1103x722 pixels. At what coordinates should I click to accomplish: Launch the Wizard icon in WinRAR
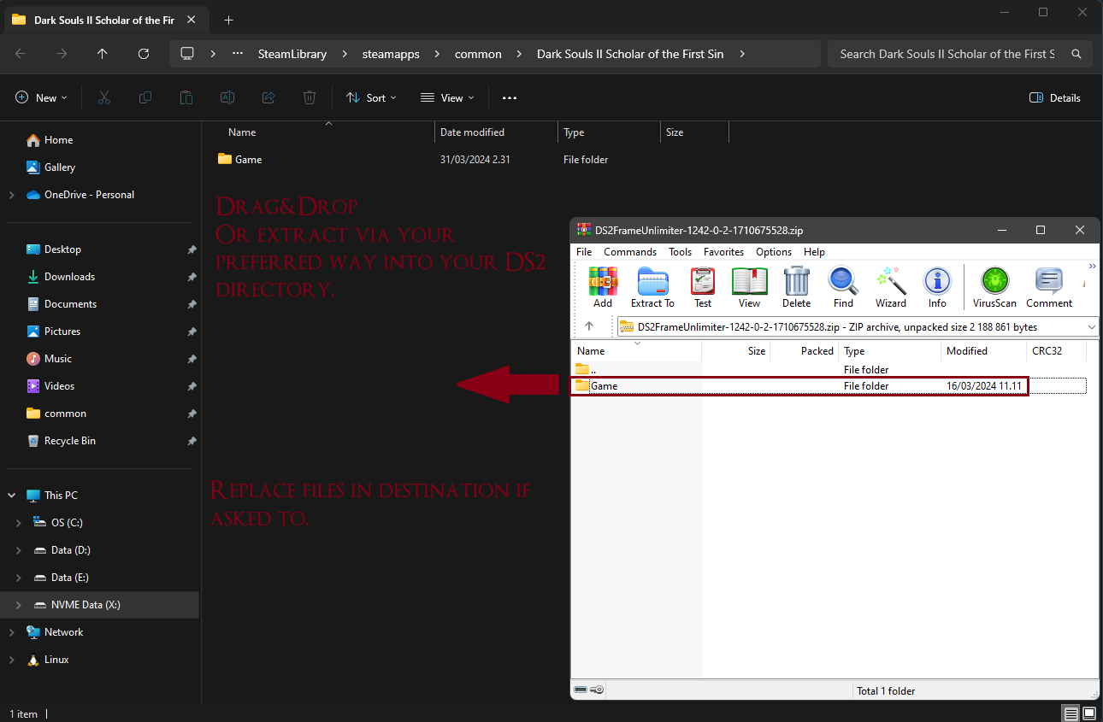tap(890, 280)
